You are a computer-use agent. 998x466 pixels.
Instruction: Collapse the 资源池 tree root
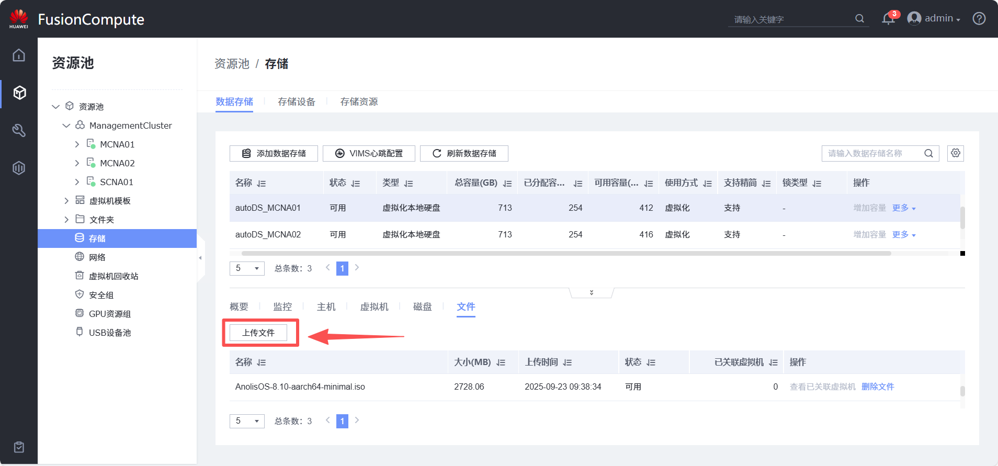tap(56, 107)
